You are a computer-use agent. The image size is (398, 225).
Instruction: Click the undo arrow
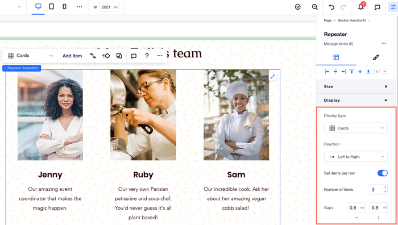tap(331, 7)
